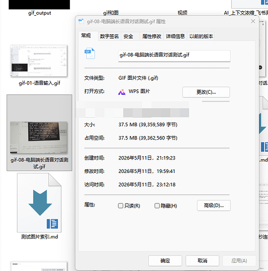Click the title bar file icon

coord(81,21)
